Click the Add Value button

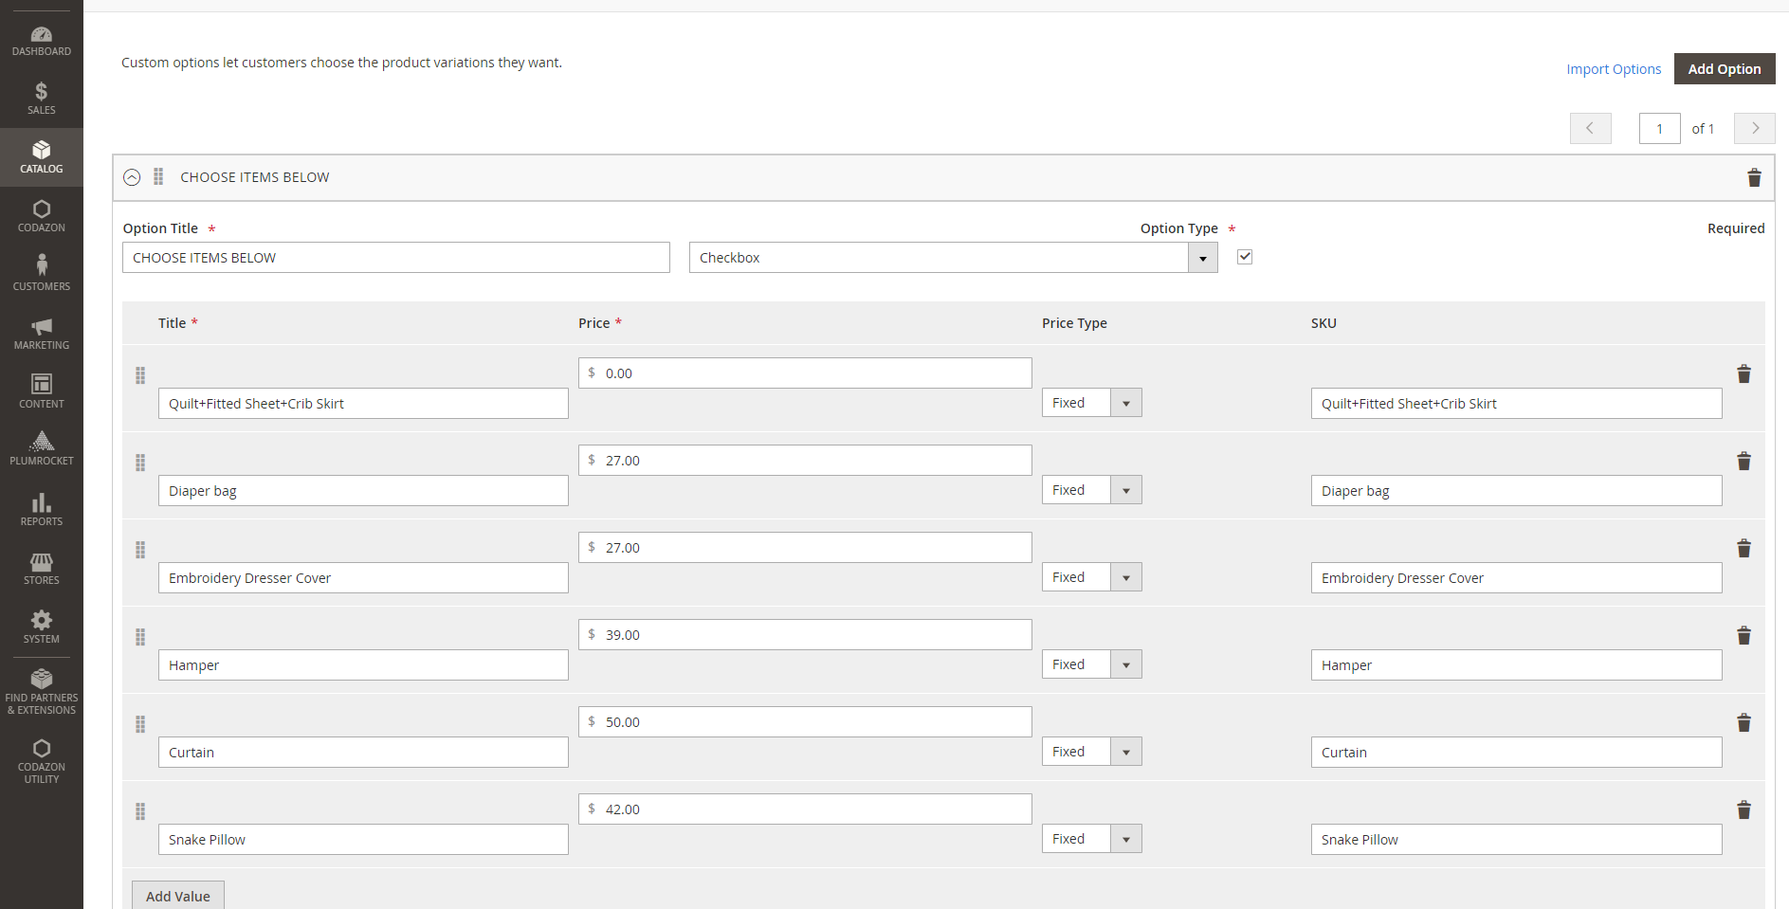tap(177, 895)
